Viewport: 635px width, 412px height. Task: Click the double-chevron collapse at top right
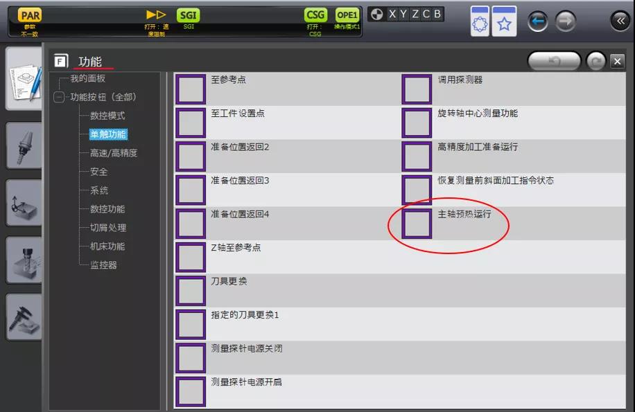(x=619, y=20)
